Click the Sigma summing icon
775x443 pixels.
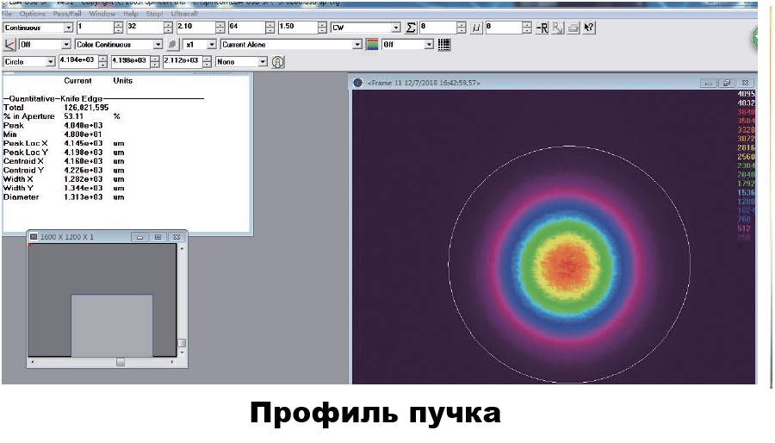point(411,28)
